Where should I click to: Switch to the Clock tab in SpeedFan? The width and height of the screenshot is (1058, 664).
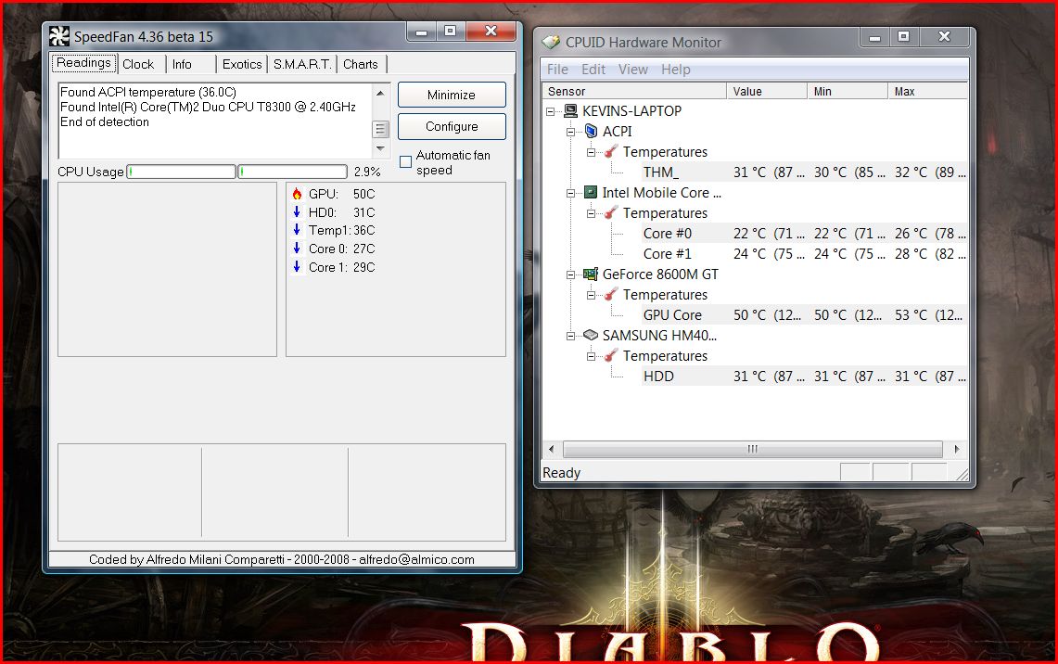(x=138, y=64)
